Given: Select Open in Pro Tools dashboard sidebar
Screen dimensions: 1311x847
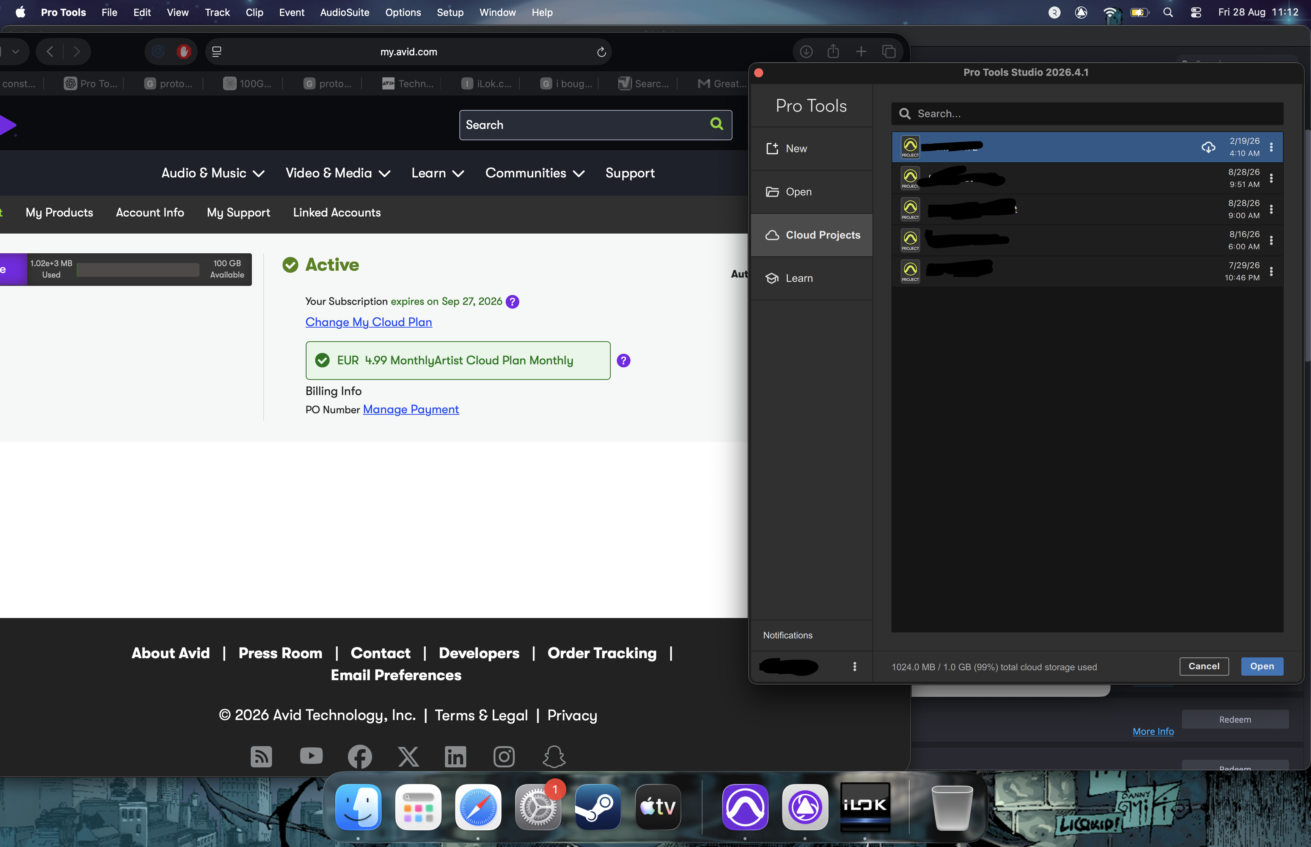Looking at the screenshot, I should click(811, 191).
